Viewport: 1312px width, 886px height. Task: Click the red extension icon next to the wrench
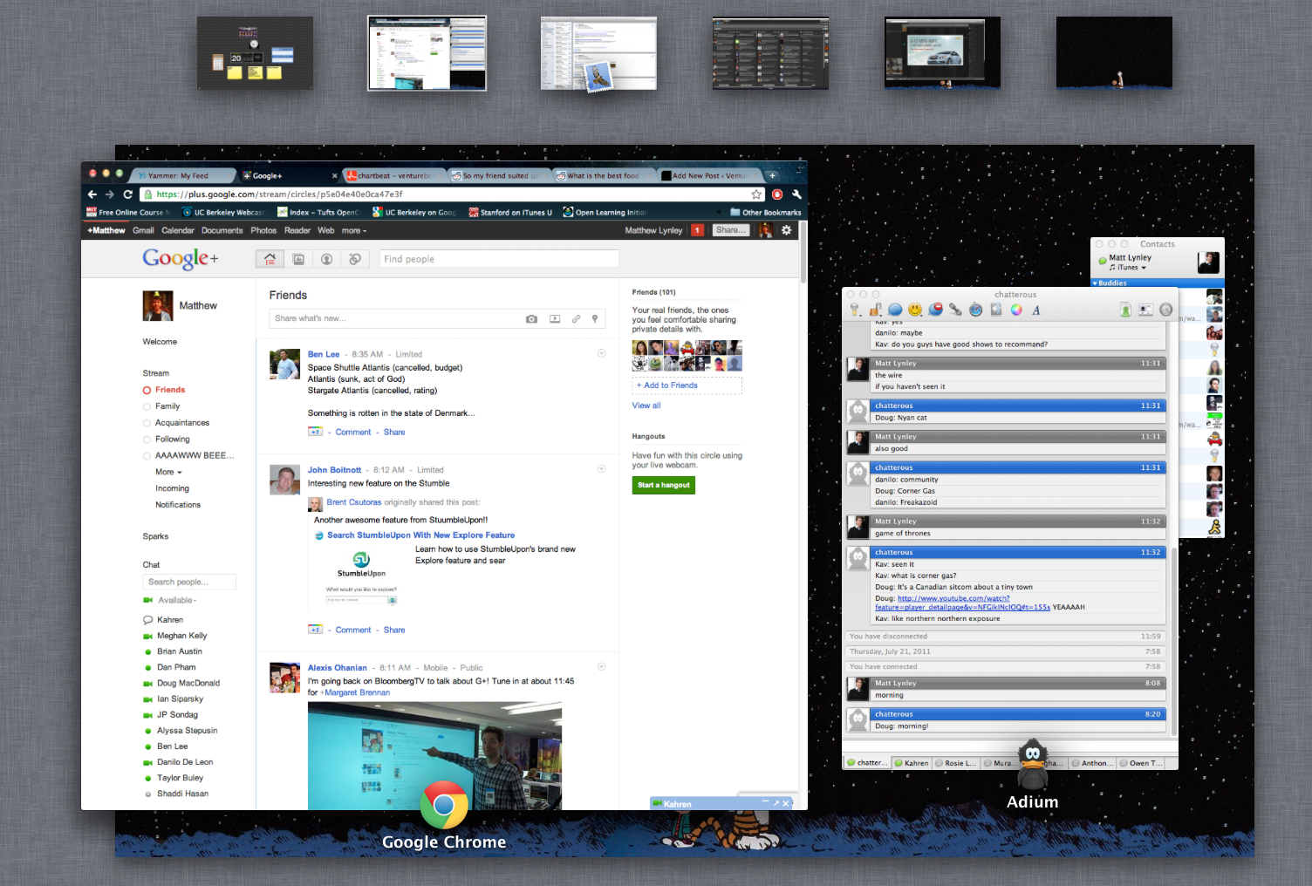pos(777,194)
